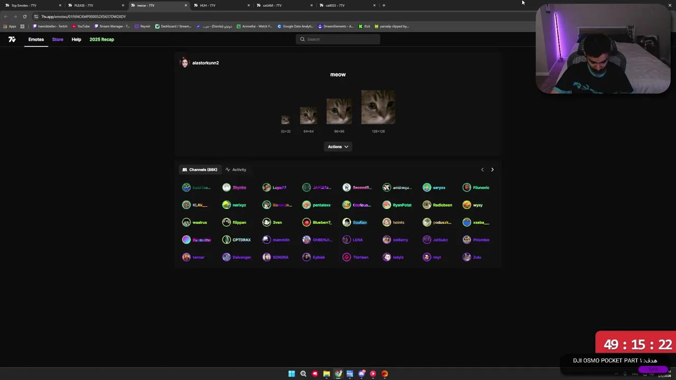Open alastorkunn2's profile avatar
The height and width of the screenshot is (380, 676).
point(184,63)
